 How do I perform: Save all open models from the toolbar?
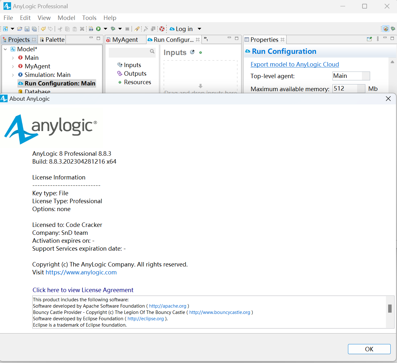click(34, 29)
